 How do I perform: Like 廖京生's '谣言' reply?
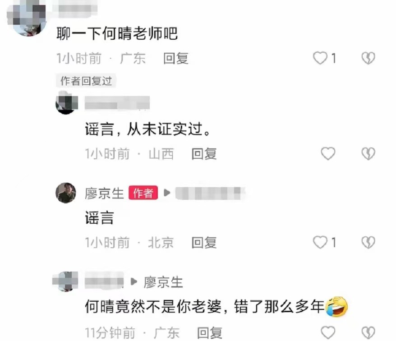pos(320,242)
